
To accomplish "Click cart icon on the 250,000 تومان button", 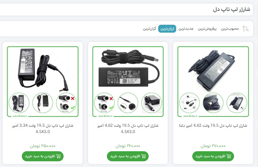I will [58, 156].
